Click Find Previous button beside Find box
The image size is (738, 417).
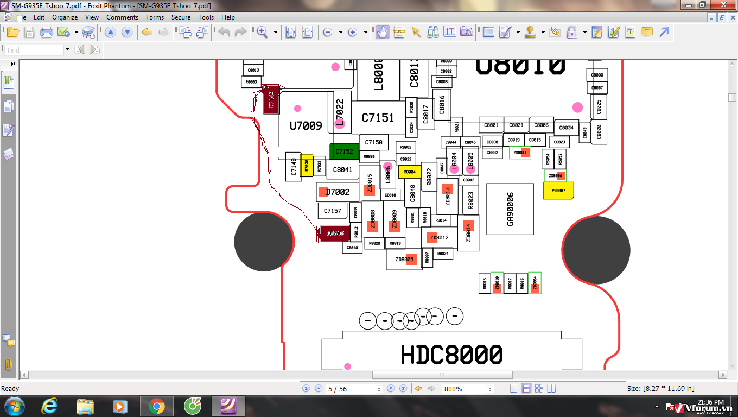[x=80, y=50]
